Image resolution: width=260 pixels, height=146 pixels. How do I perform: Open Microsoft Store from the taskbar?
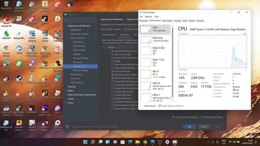click(x=123, y=142)
